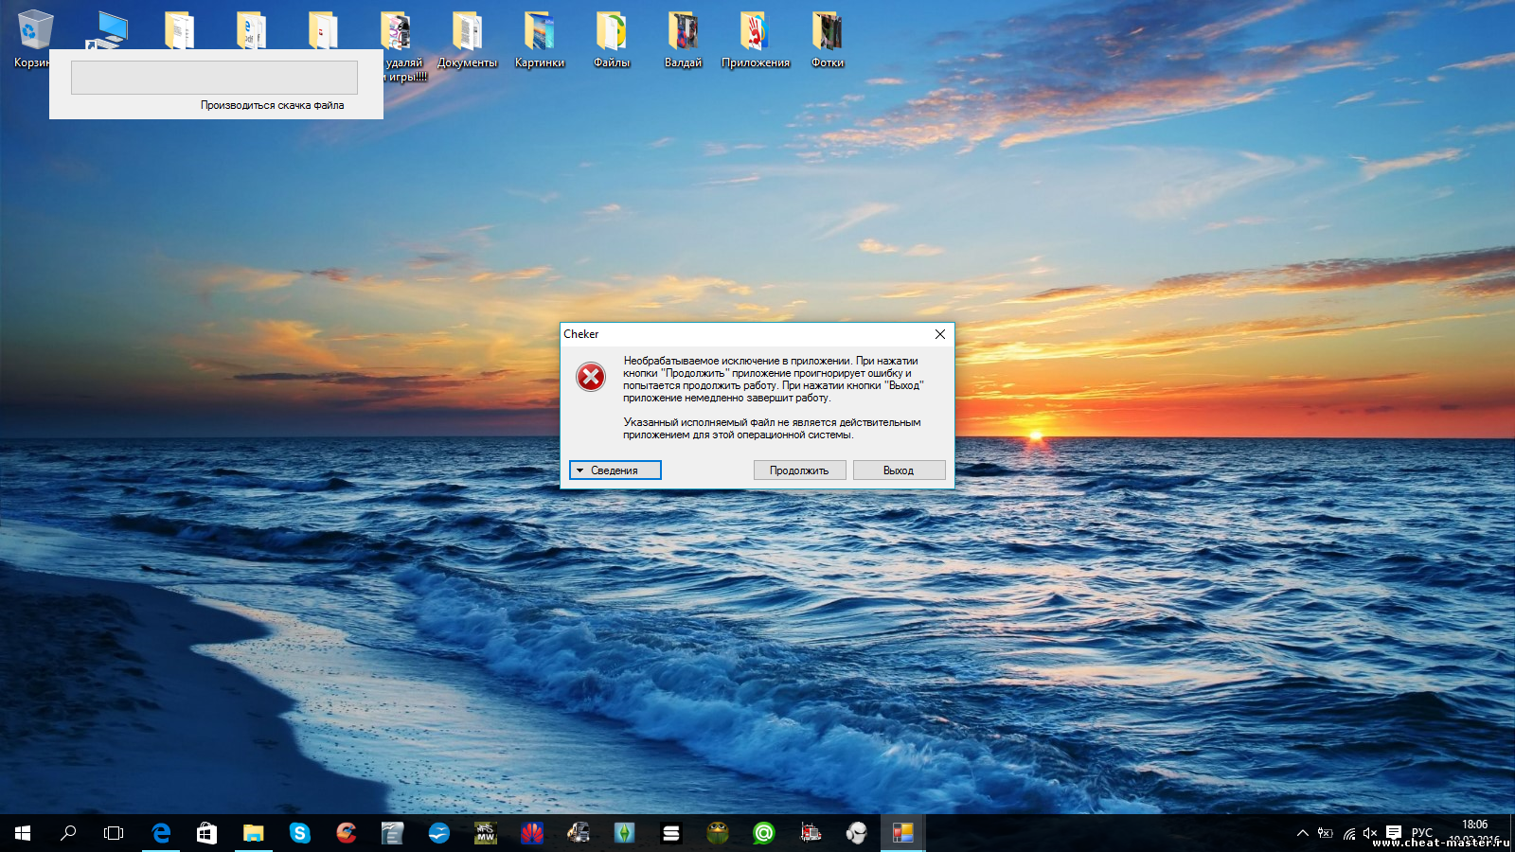Open the black stacked-bars taskbar icon
1515x852 pixels.
(x=670, y=833)
